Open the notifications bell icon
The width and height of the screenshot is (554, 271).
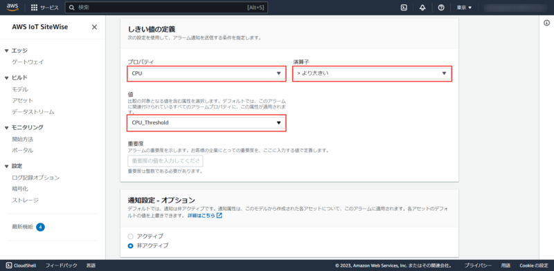coord(422,8)
